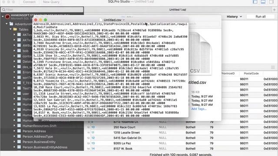Toggle the right panel layout icon

click(x=271, y=2)
